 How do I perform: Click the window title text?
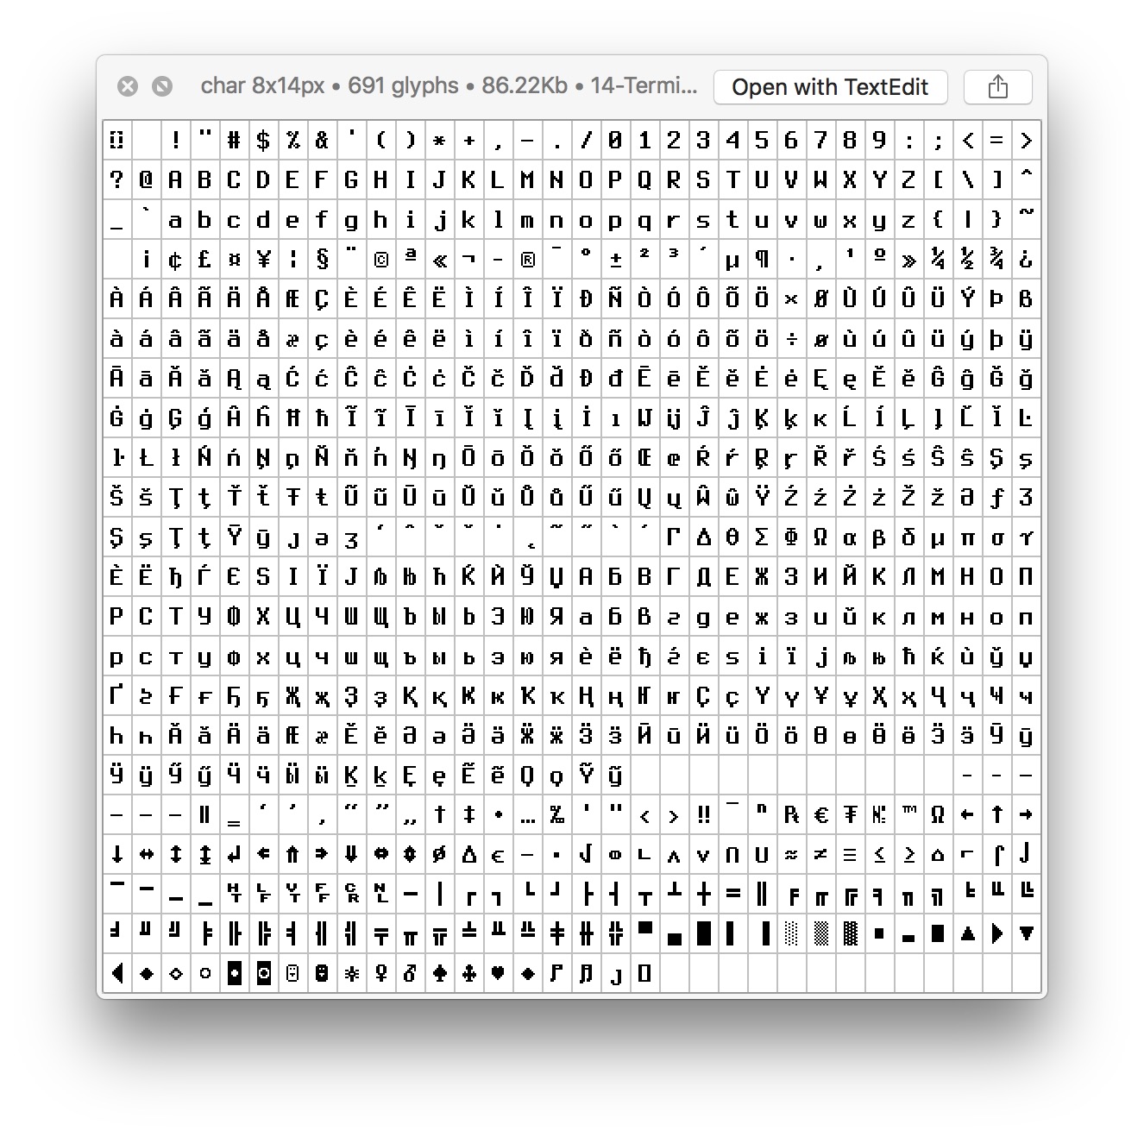[448, 86]
